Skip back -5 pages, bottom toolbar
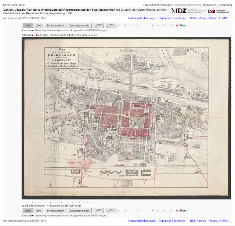Viewport: 235px width, 226px height. (x=137, y=211)
